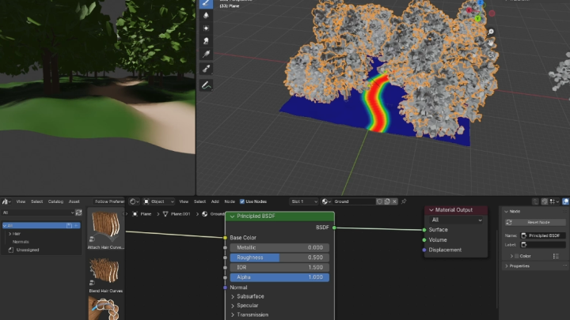Collapse the Material Output node
Viewport: 570px width, 320px height.
pyautogui.click(x=431, y=210)
